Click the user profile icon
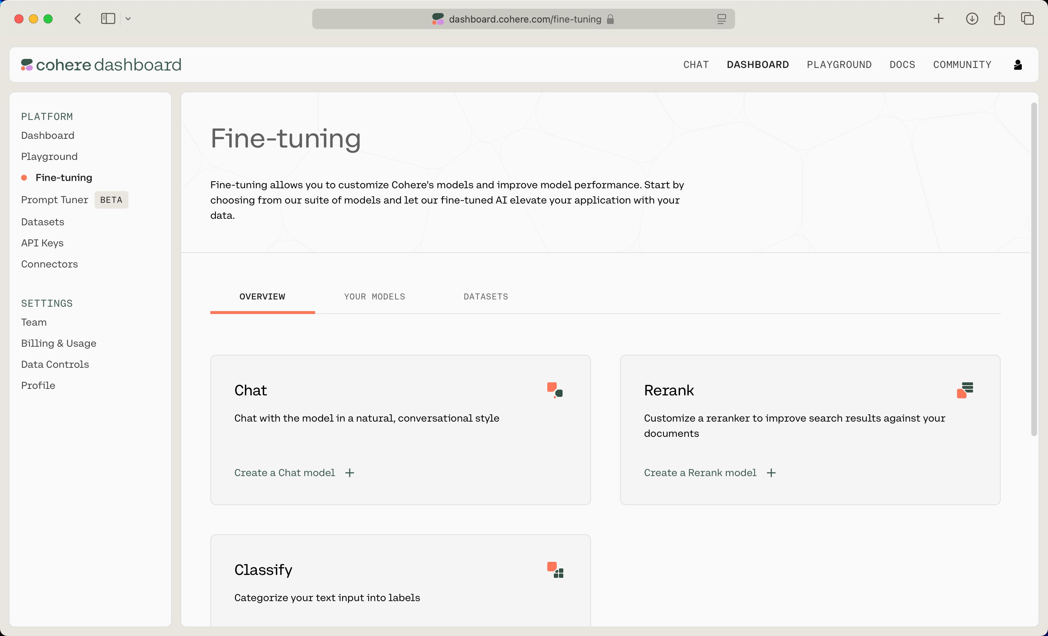The width and height of the screenshot is (1048, 636). pos(1017,64)
